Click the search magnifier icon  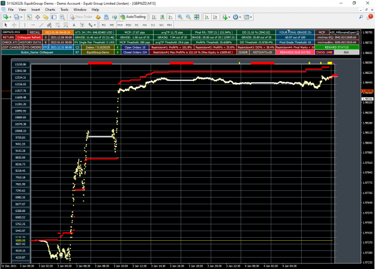pos(361,17)
